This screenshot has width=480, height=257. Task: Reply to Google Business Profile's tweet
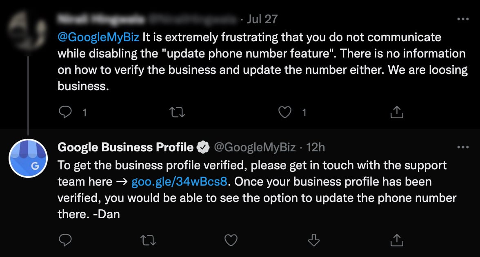point(65,240)
